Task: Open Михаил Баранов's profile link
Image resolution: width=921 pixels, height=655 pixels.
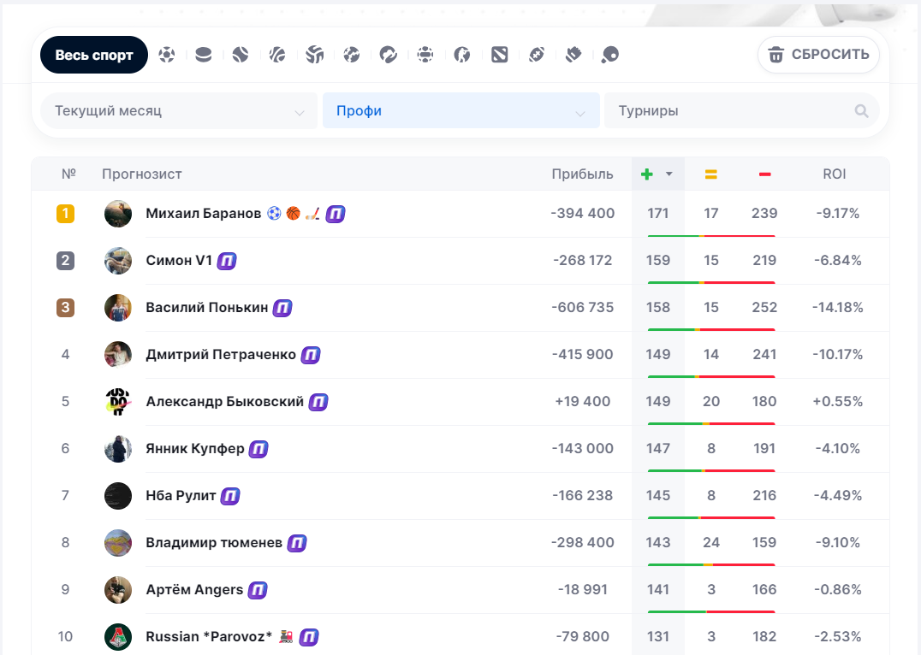Action: pos(203,214)
